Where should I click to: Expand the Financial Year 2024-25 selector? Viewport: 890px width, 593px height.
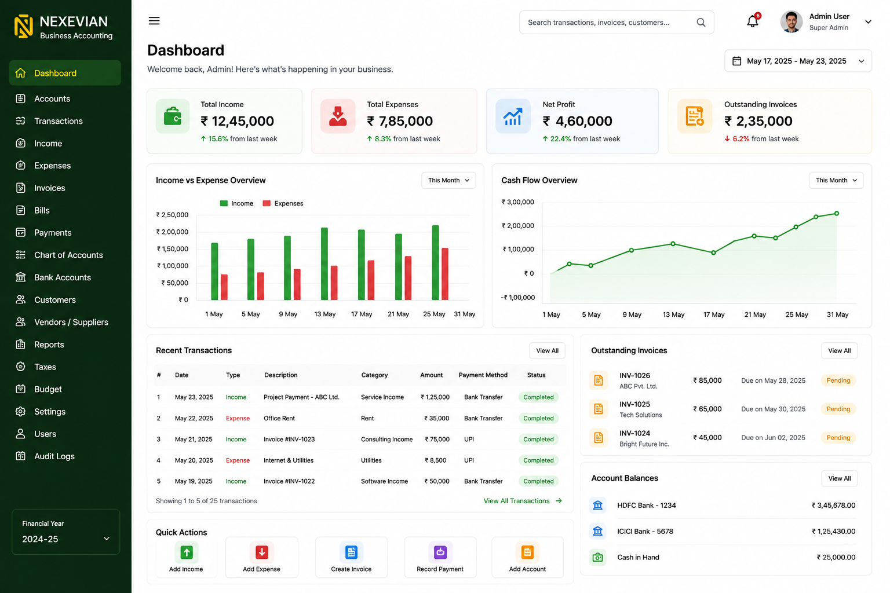[66, 532]
